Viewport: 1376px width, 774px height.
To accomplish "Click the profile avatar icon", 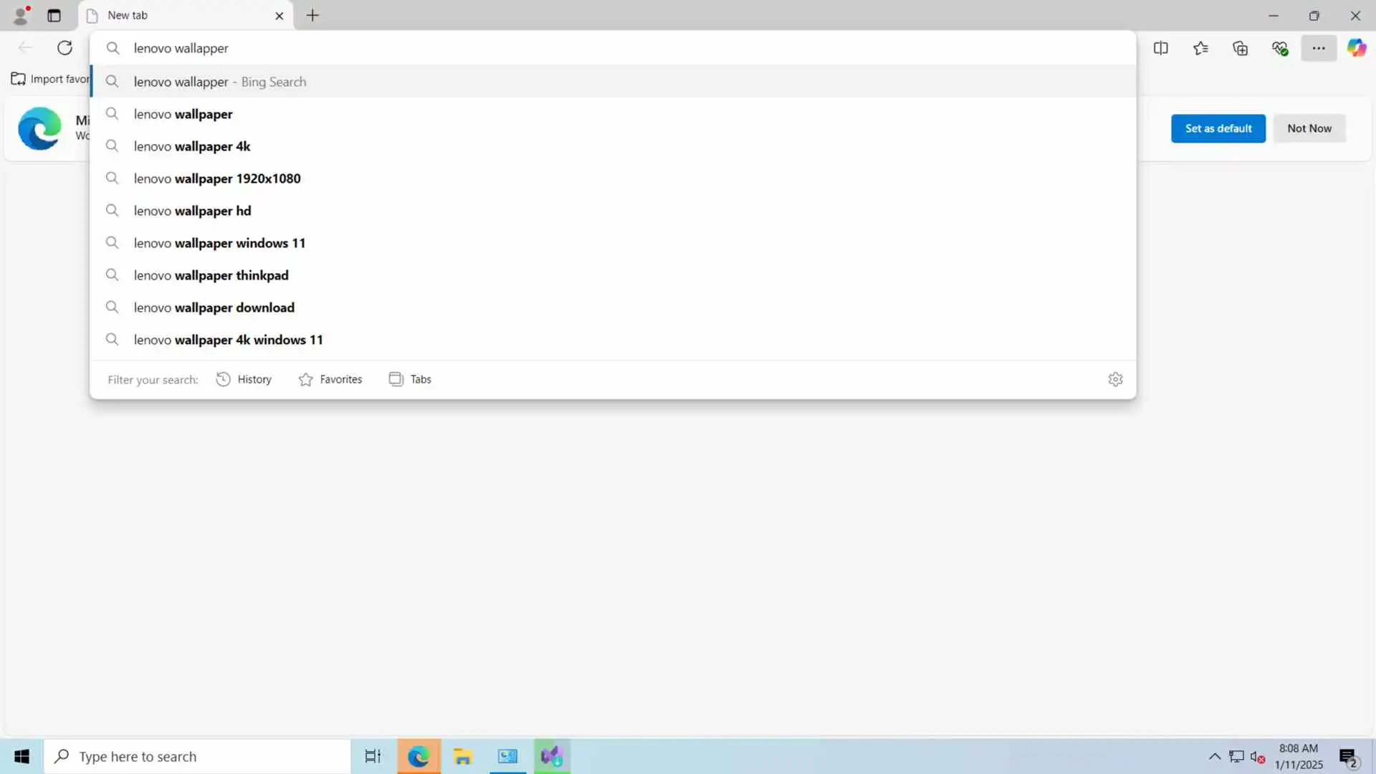I will tap(21, 15).
